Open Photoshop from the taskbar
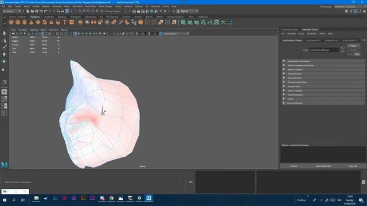The image size is (367, 206). [55, 198]
